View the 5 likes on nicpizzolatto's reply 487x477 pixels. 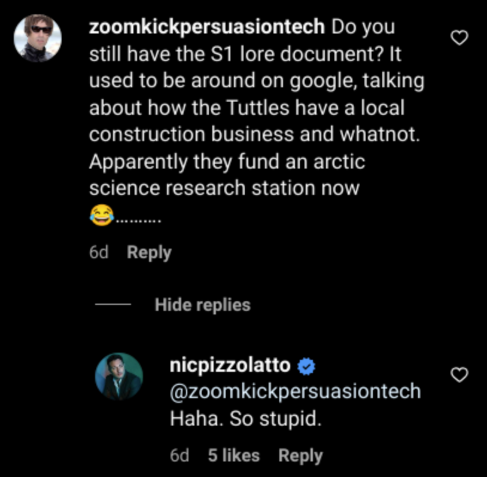tap(233, 456)
